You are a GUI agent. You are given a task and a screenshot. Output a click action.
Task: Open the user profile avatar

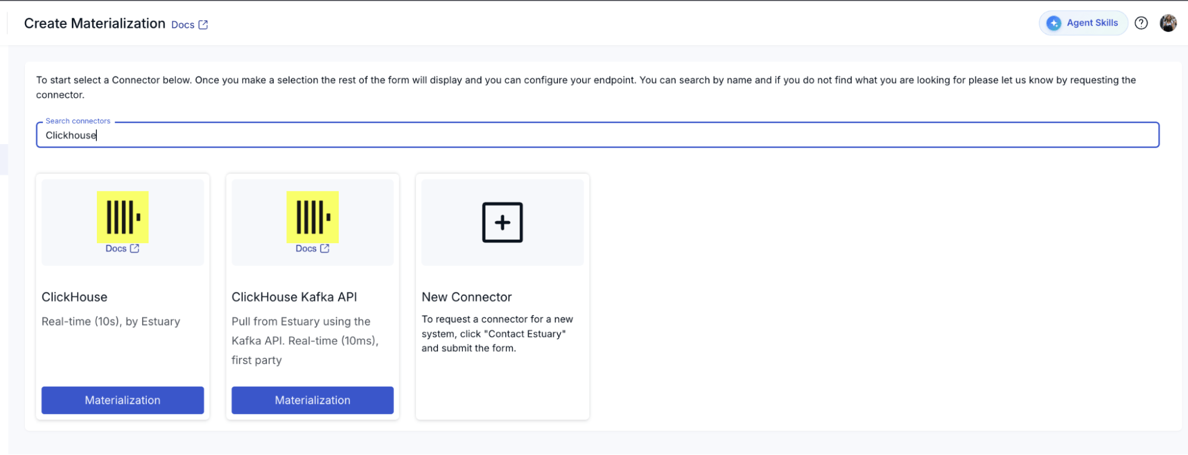[x=1168, y=23]
